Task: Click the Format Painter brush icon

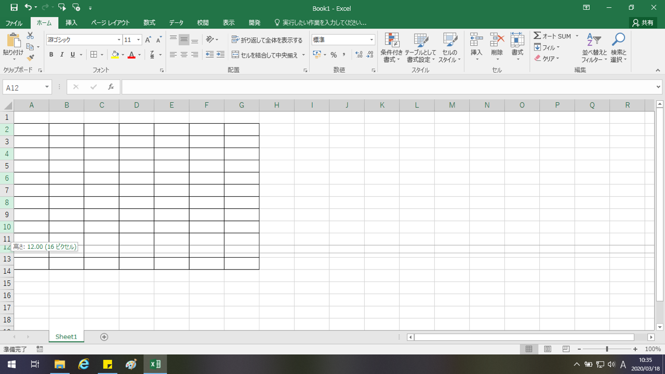Action: 30,58
